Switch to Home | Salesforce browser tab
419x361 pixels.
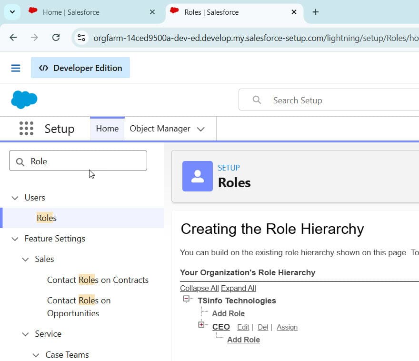click(x=91, y=12)
